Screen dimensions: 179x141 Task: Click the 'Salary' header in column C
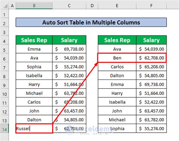tap(69, 40)
